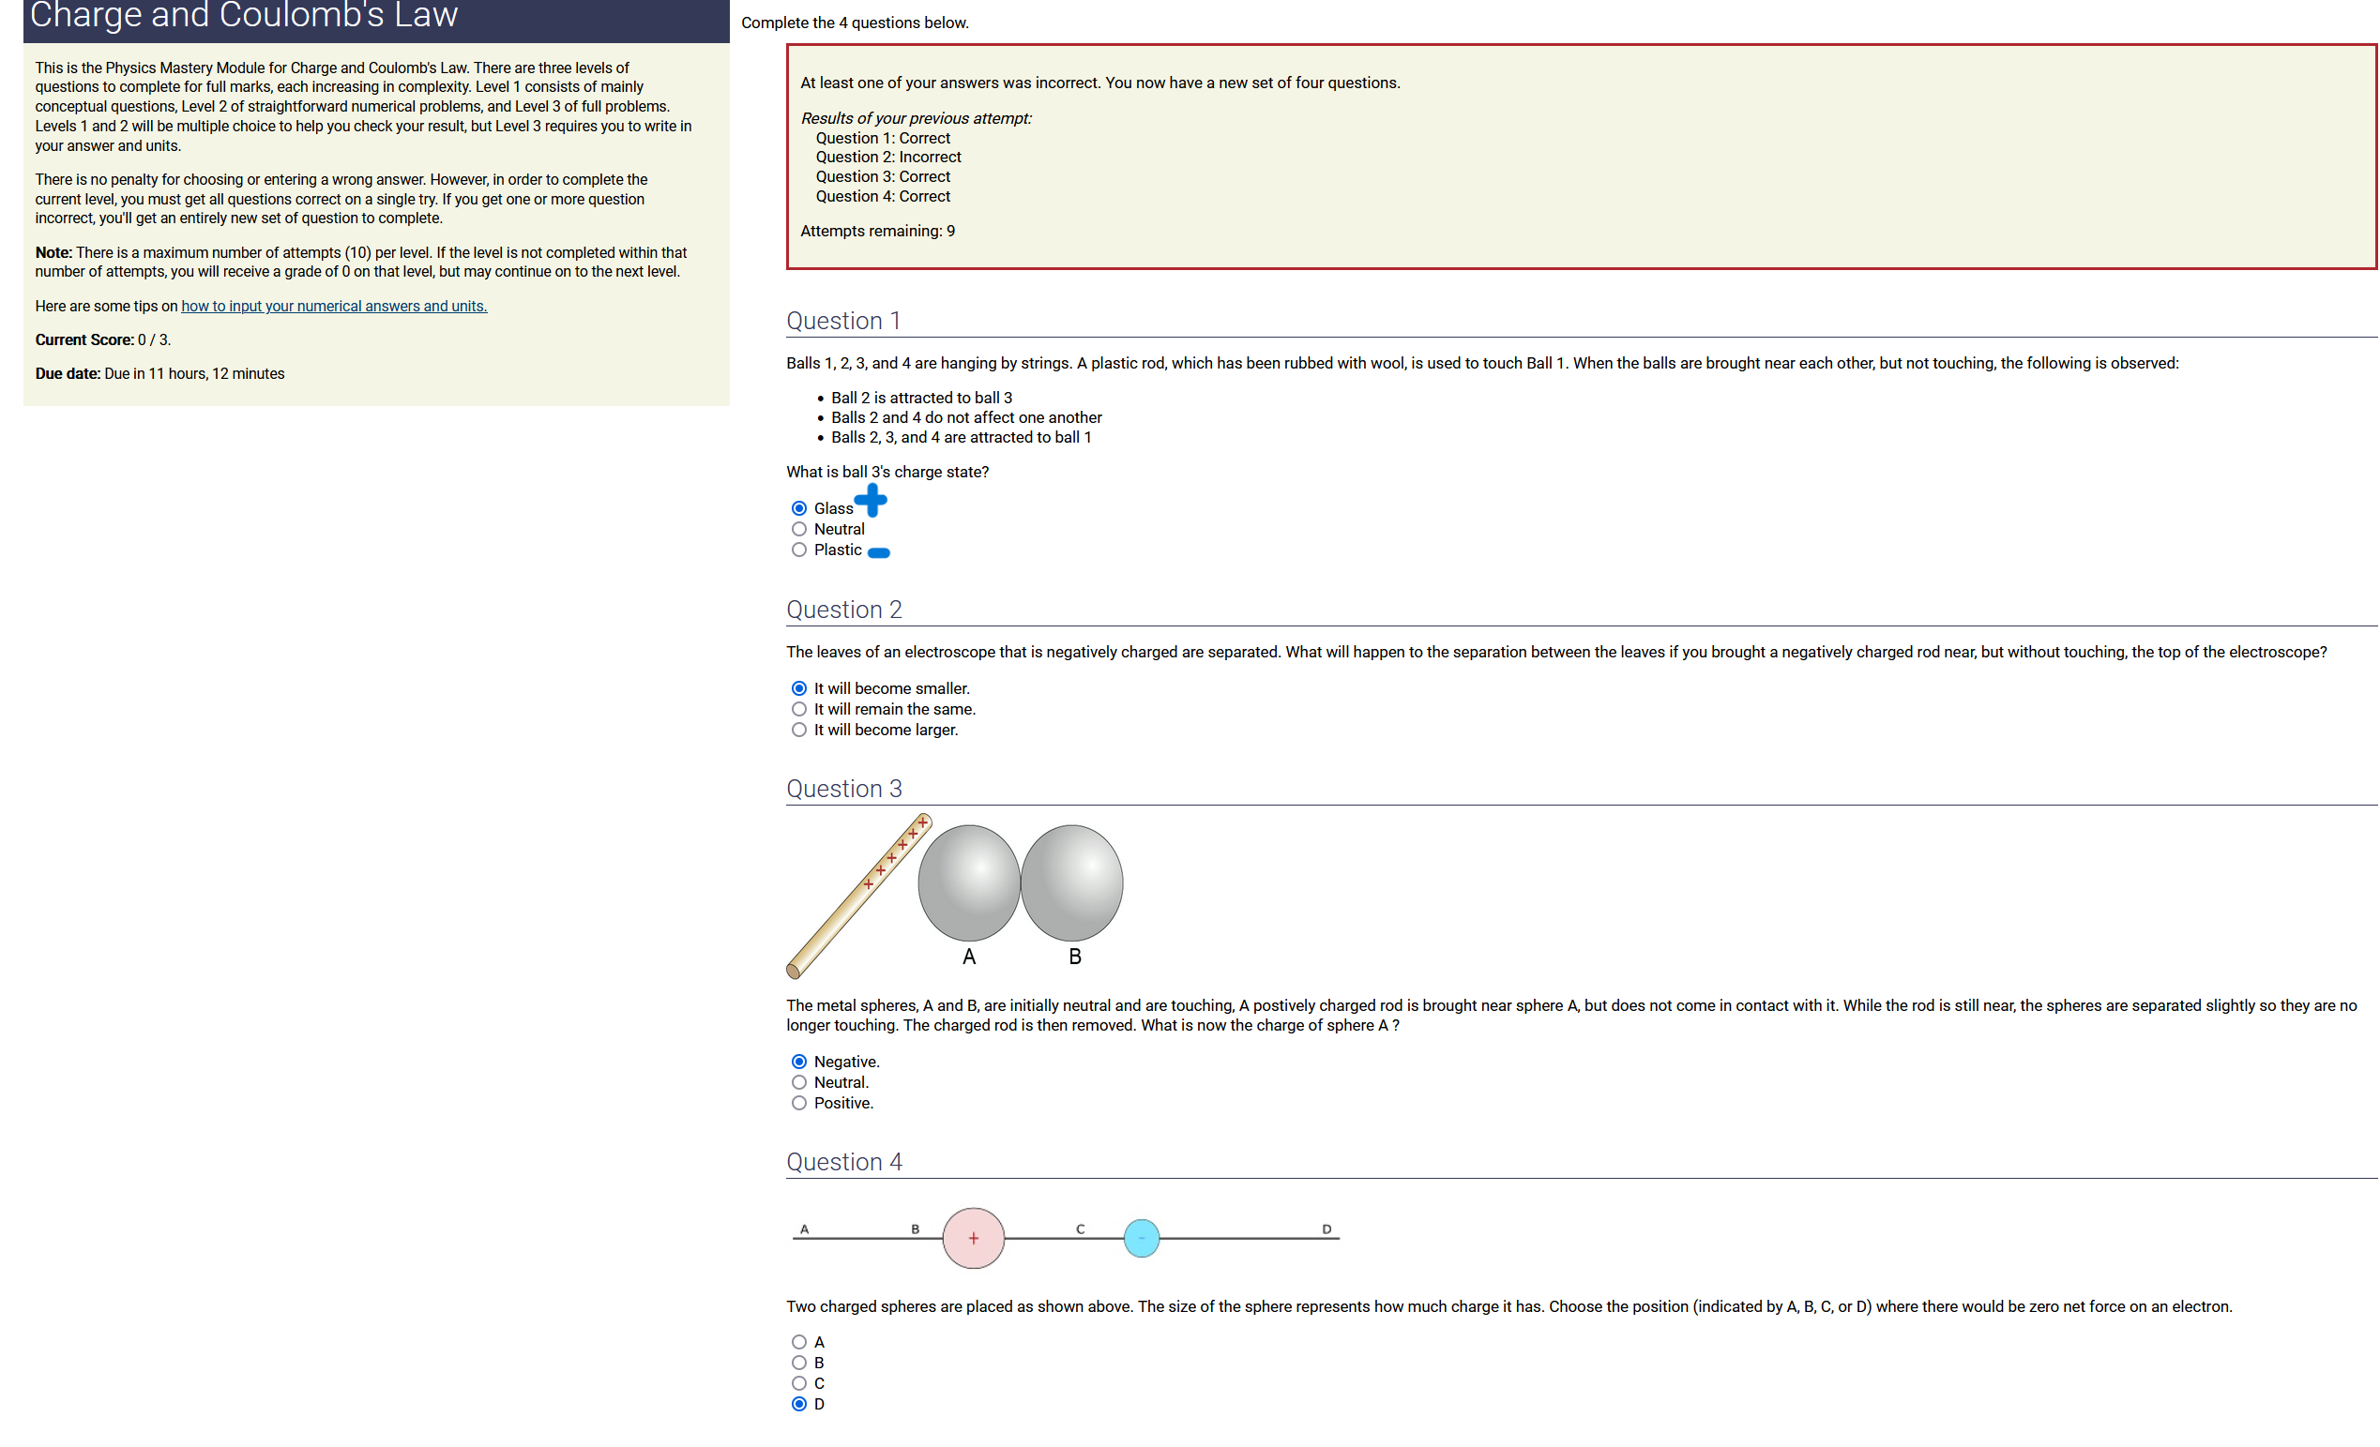
Task: Select 'It will become smaller' option
Action: (x=799, y=688)
